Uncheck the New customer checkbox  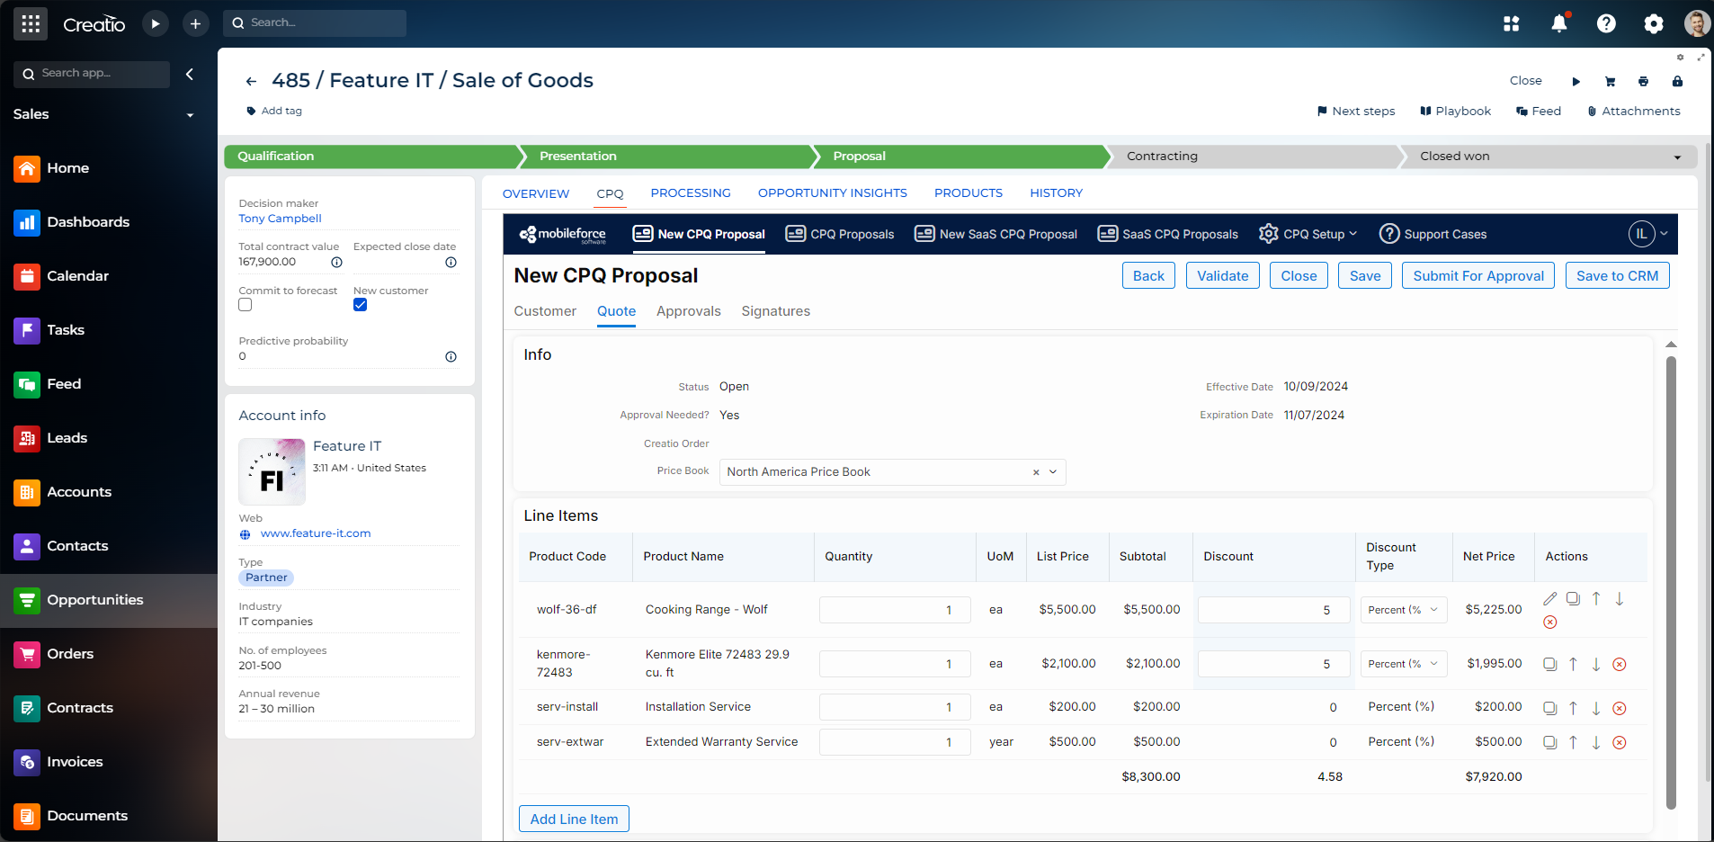point(360,305)
